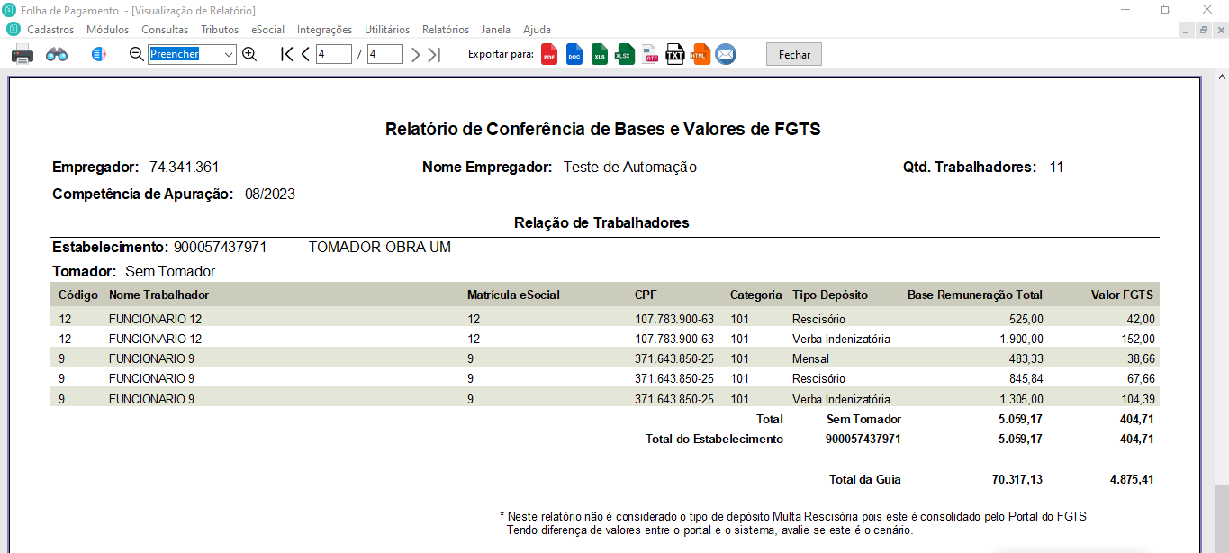The width and height of the screenshot is (1229, 553).
Task: Export the report as DOC file
Action: pos(574,54)
